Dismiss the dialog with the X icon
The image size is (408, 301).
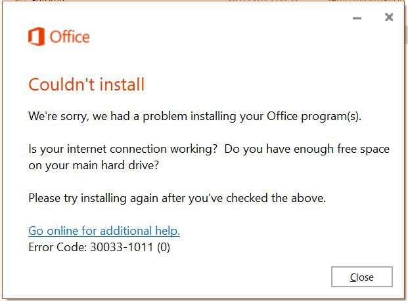(389, 17)
